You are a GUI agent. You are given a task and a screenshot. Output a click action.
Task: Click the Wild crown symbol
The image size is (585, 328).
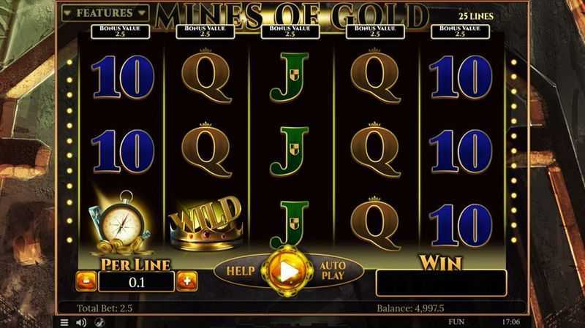206,224
